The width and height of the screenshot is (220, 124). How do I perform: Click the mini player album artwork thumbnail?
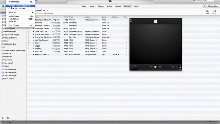(x=134, y=67)
